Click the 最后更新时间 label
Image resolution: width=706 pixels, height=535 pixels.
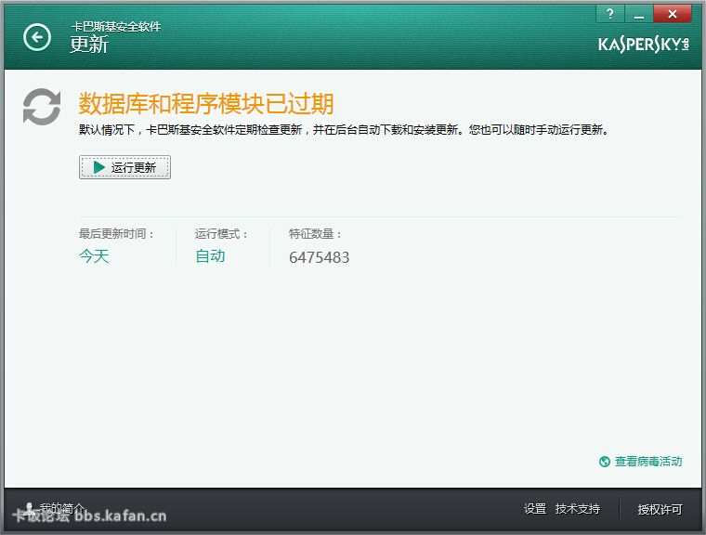pyautogui.click(x=117, y=234)
